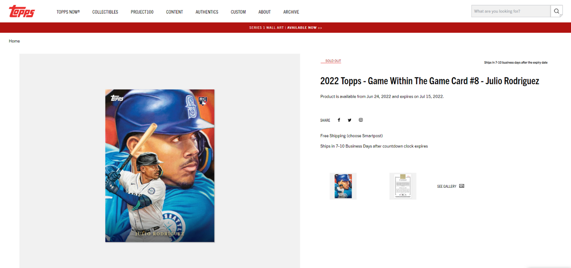Navigate to AUTHENTICS section
The image size is (571, 268).
tap(207, 12)
